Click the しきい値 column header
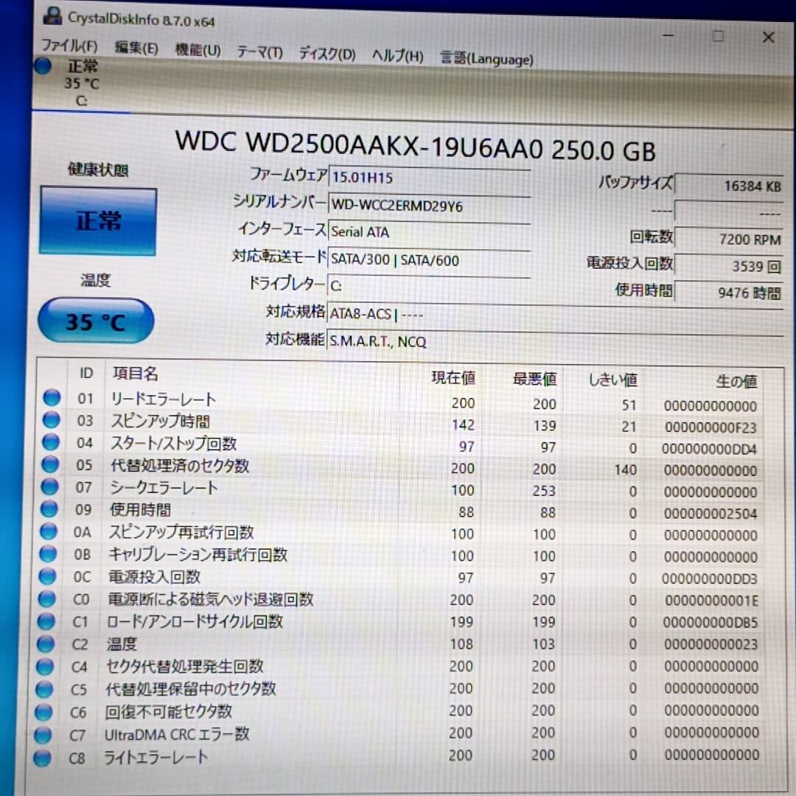The height and width of the screenshot is (796, 796). pos(612,380)
